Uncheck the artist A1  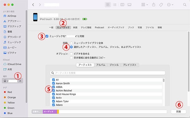(x=54, y=80)
